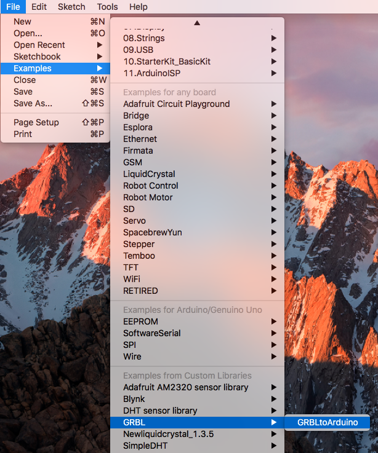This screenshot has height=453, width=378.
Task: Expand the Open Recent submenu
Action: (x=55, y=45)
